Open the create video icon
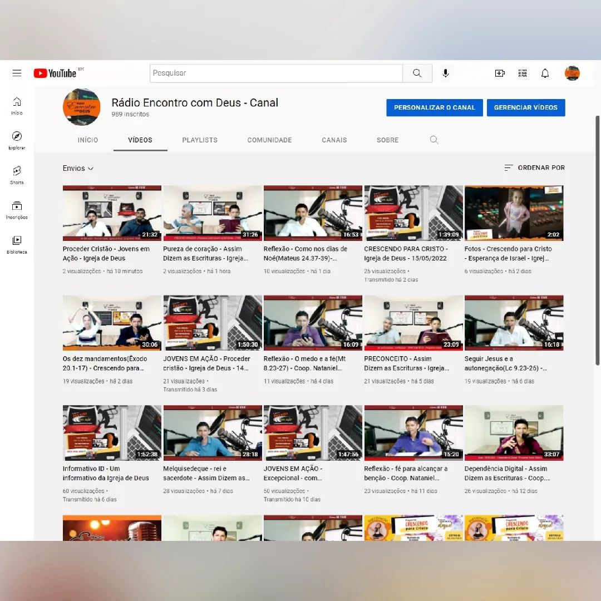The width and height of the screenshot is (601, 601). pos(500,73)
